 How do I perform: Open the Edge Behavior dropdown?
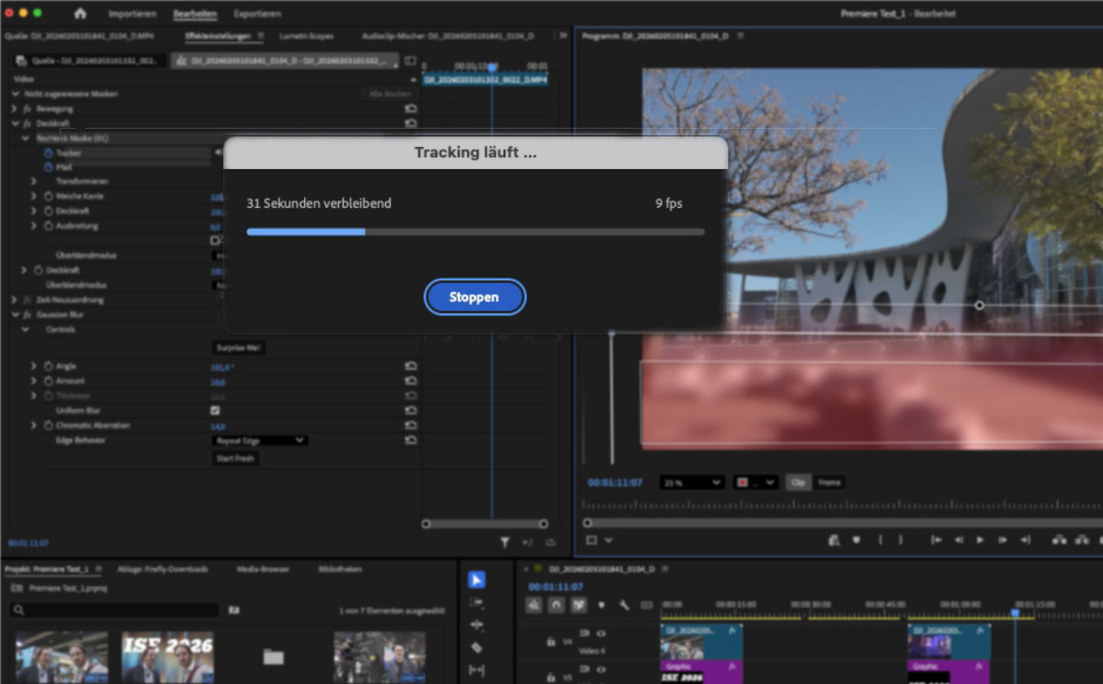[259, 440]
